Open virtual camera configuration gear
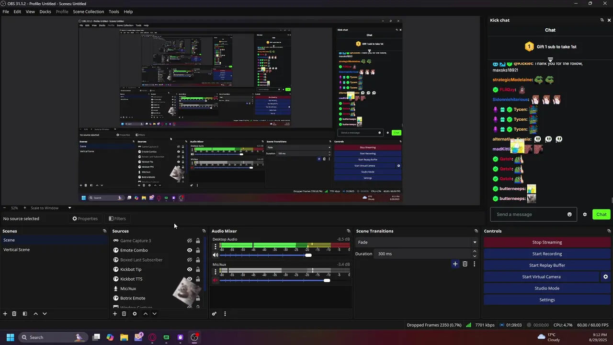The image size is (613, 345). 605,277
